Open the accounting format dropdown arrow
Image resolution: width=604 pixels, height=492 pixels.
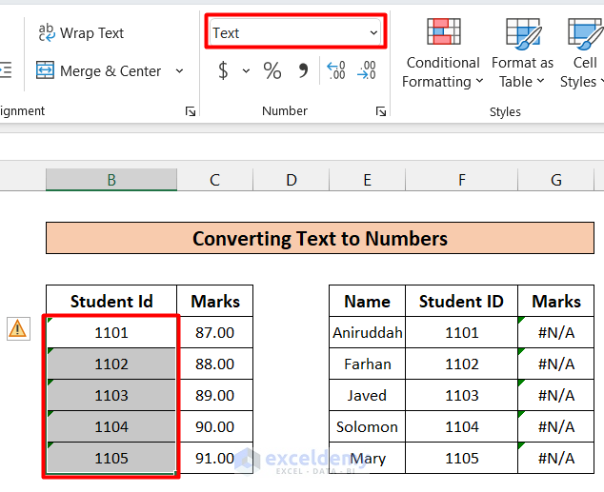pos(246,71)
